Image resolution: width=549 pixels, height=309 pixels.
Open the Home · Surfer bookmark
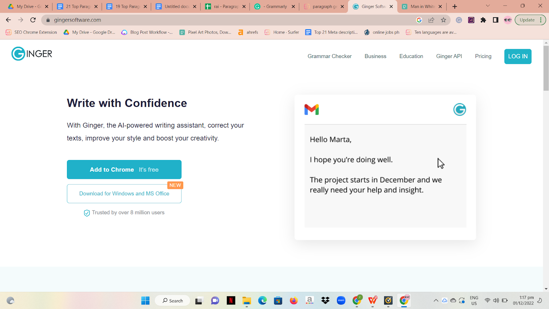pyautogui.click(x=282, y=32)
